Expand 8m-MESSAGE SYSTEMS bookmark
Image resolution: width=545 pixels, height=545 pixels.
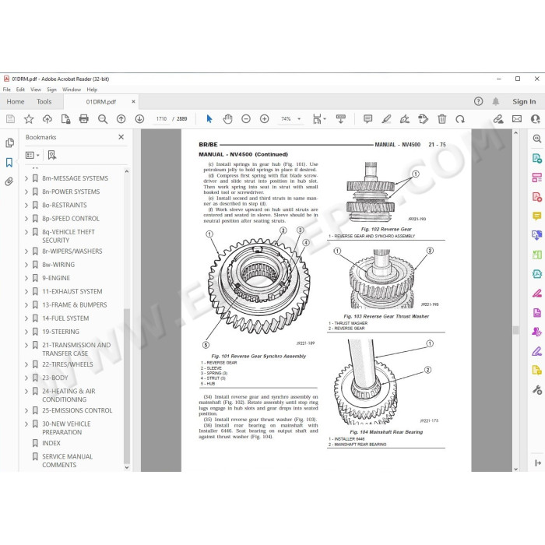[x=26, y=178]
